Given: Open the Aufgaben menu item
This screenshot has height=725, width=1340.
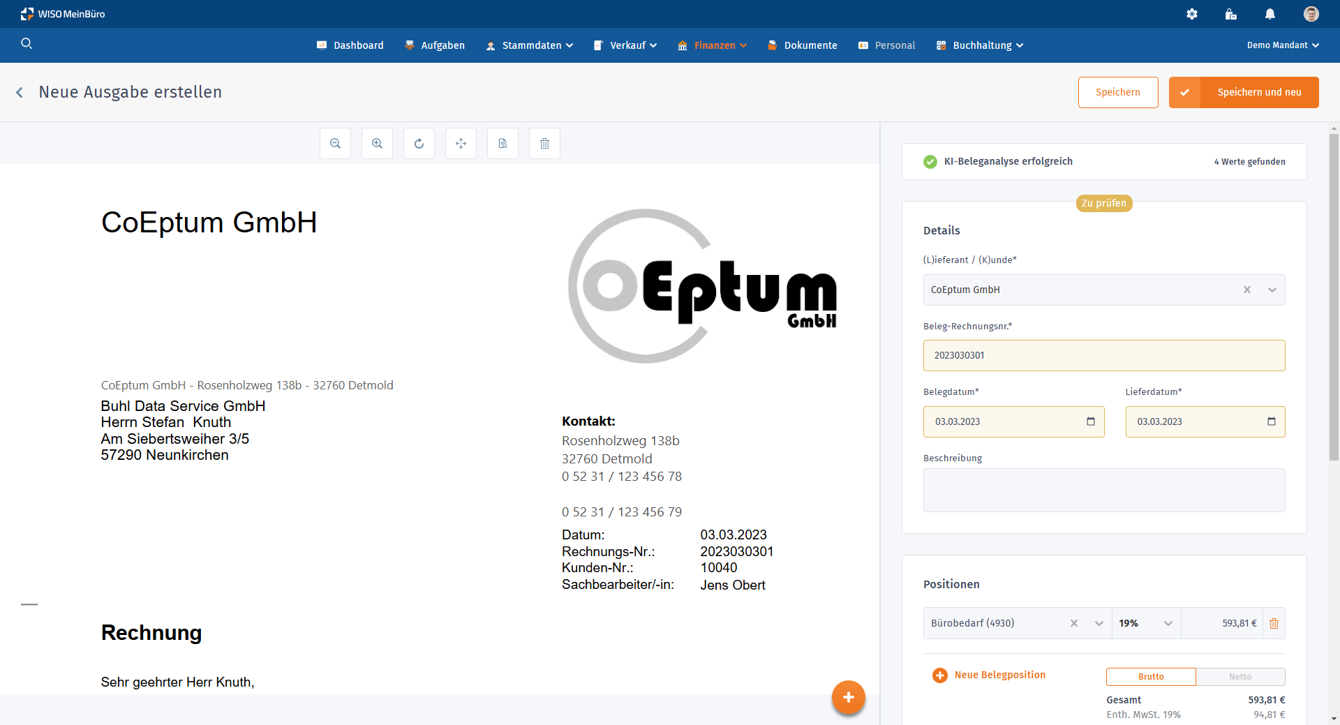Looking at the screenshot, I should 435,45.
